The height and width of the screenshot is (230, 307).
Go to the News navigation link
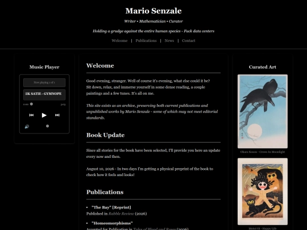click(x=169, y=41)
